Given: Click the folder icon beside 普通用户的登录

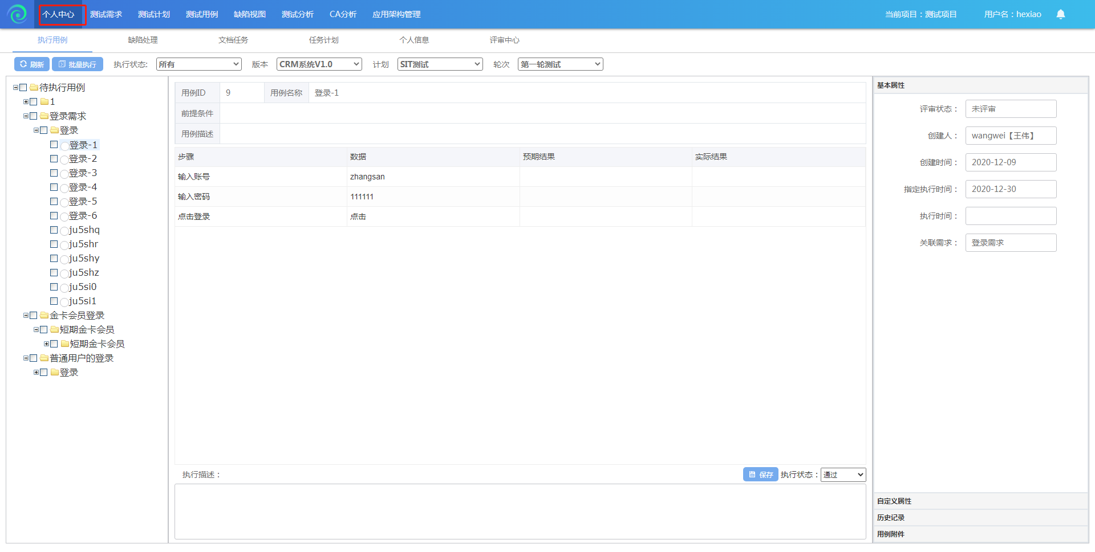Looking at the screenshot, I should 44,358.
